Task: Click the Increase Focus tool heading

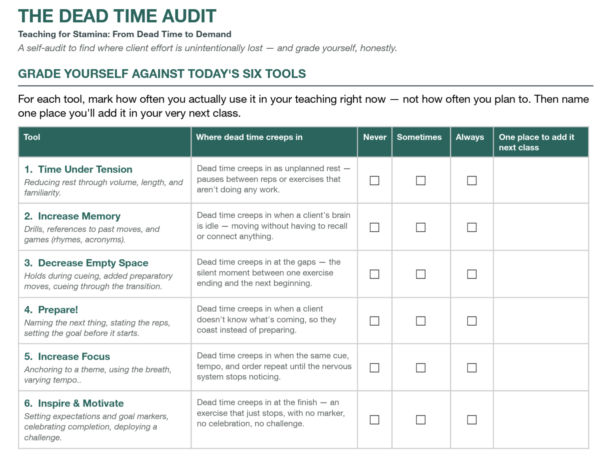Action: point(67,357)
